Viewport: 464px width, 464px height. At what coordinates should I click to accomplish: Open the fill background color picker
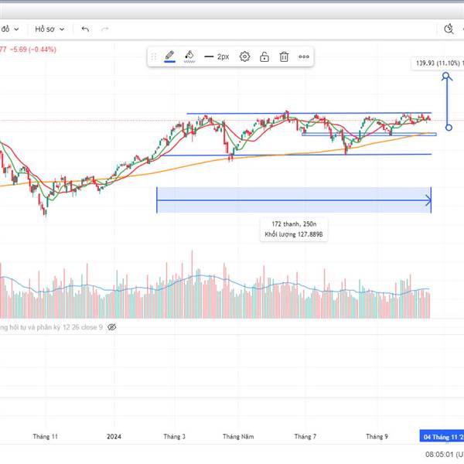click(x=189, y=56)
